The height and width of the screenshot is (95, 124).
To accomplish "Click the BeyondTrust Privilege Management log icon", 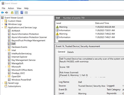I will [9, 41].
